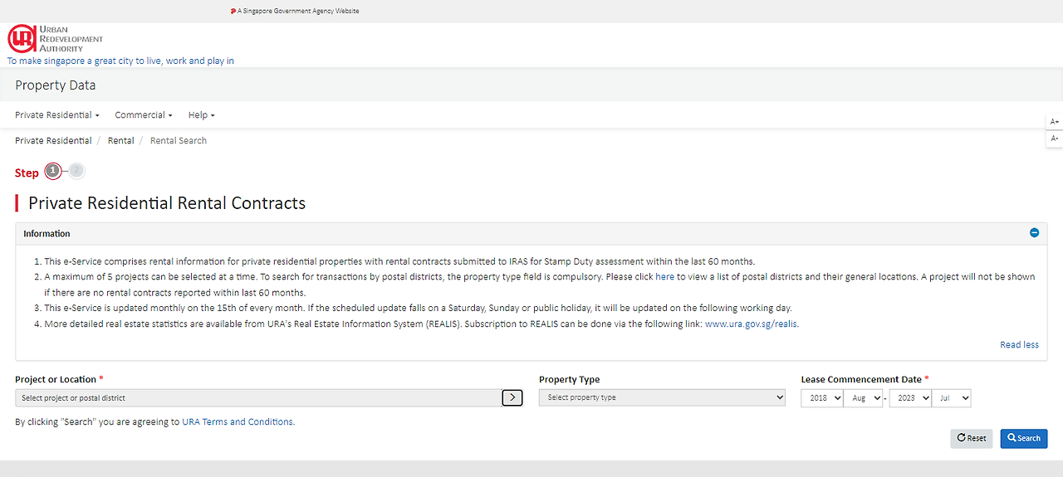Click the Step 2 circle indicator
This screenshot has height=477, width=1063.
(x=76, y=170)
